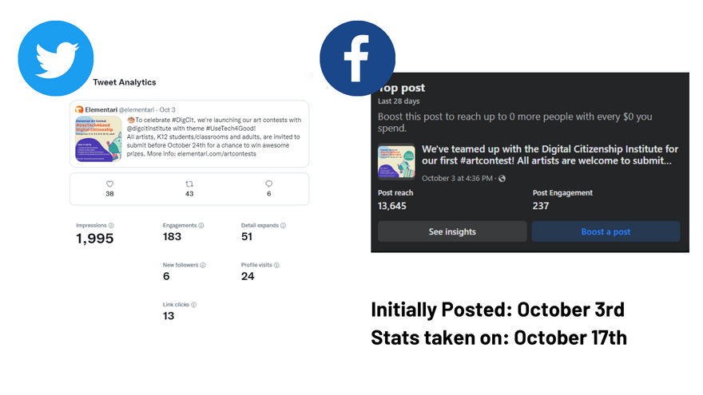Click the info icon beside New followers
The image size is (703, 395).
pyautogui.click(x=203, y=265)
